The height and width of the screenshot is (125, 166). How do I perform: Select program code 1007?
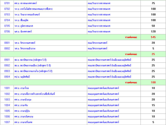[x=7, y=122]
